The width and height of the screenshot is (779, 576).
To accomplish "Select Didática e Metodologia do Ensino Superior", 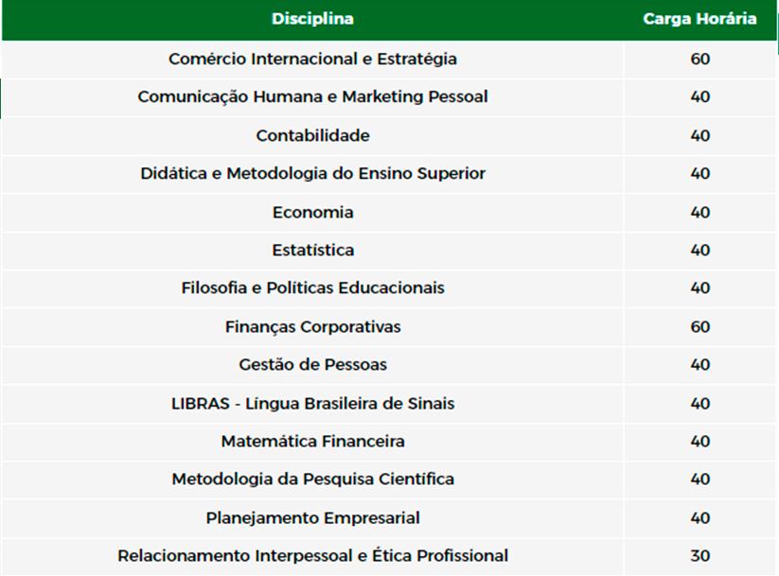I will point(312,174).
